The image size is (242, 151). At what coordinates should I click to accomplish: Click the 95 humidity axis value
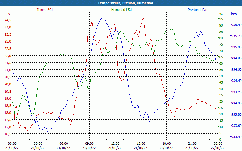coord(221,19)
